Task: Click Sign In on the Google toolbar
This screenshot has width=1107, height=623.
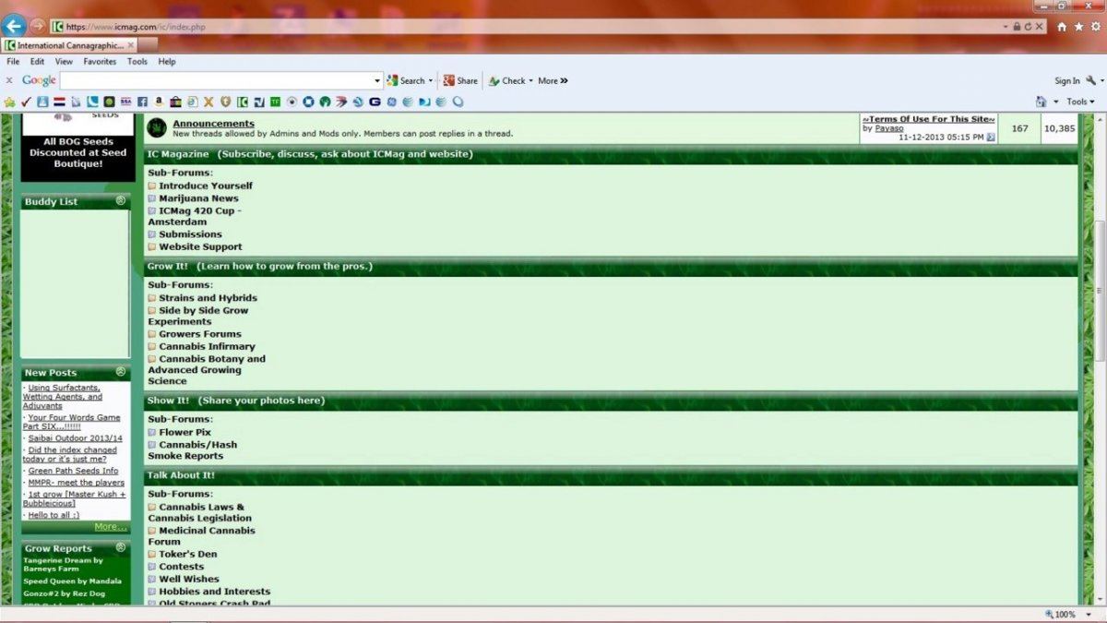Action: (x=1067, y=81)
